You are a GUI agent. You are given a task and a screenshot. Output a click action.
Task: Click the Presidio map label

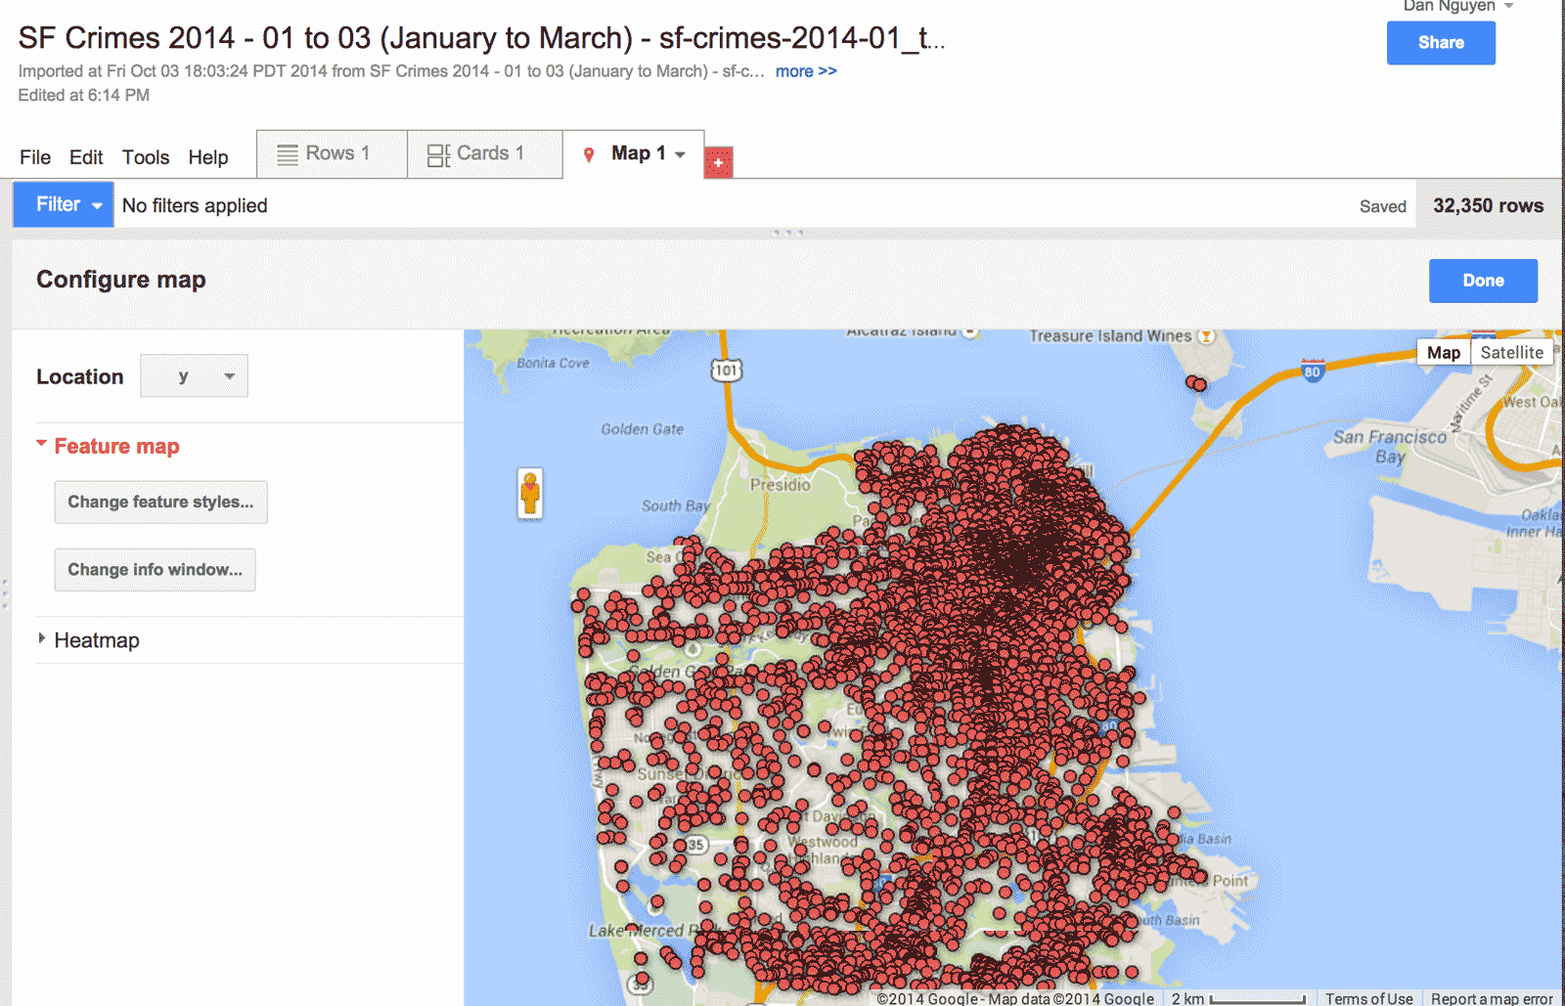[781, 484]
